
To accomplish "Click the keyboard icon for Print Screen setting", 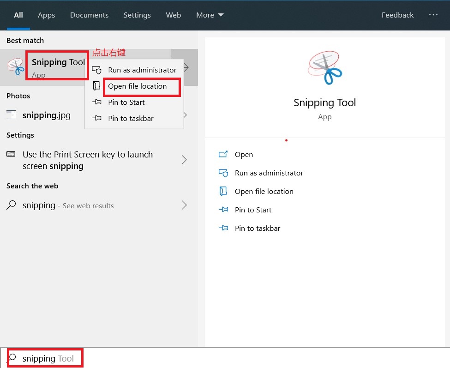I will [11, 154].
